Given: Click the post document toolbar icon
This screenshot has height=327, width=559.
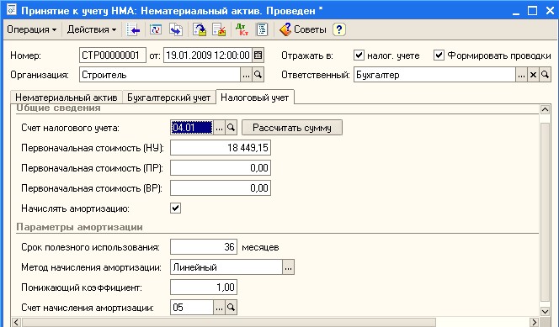Looking at the screenshot, I should click(200, 30).
